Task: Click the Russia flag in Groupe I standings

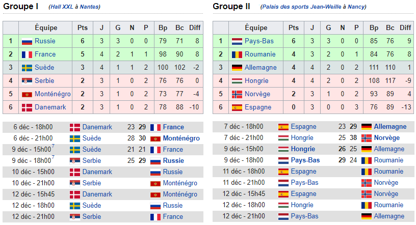Action: click(x=27, y=41)
